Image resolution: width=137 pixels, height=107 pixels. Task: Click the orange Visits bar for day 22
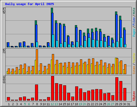(93, 66)
